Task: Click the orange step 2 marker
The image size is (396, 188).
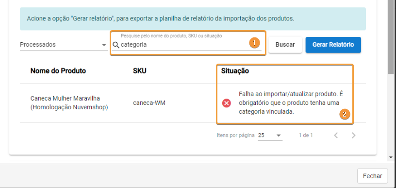Action: click(345, 114)
